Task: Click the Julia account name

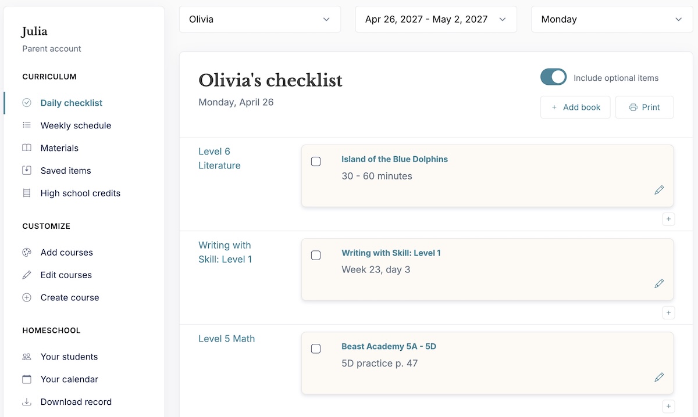Action: click(34, 32)
